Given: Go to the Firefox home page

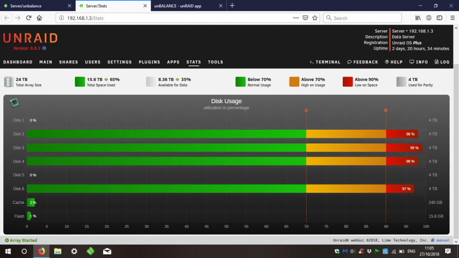Looking at the screenshot, I should (x=39, y=18).
